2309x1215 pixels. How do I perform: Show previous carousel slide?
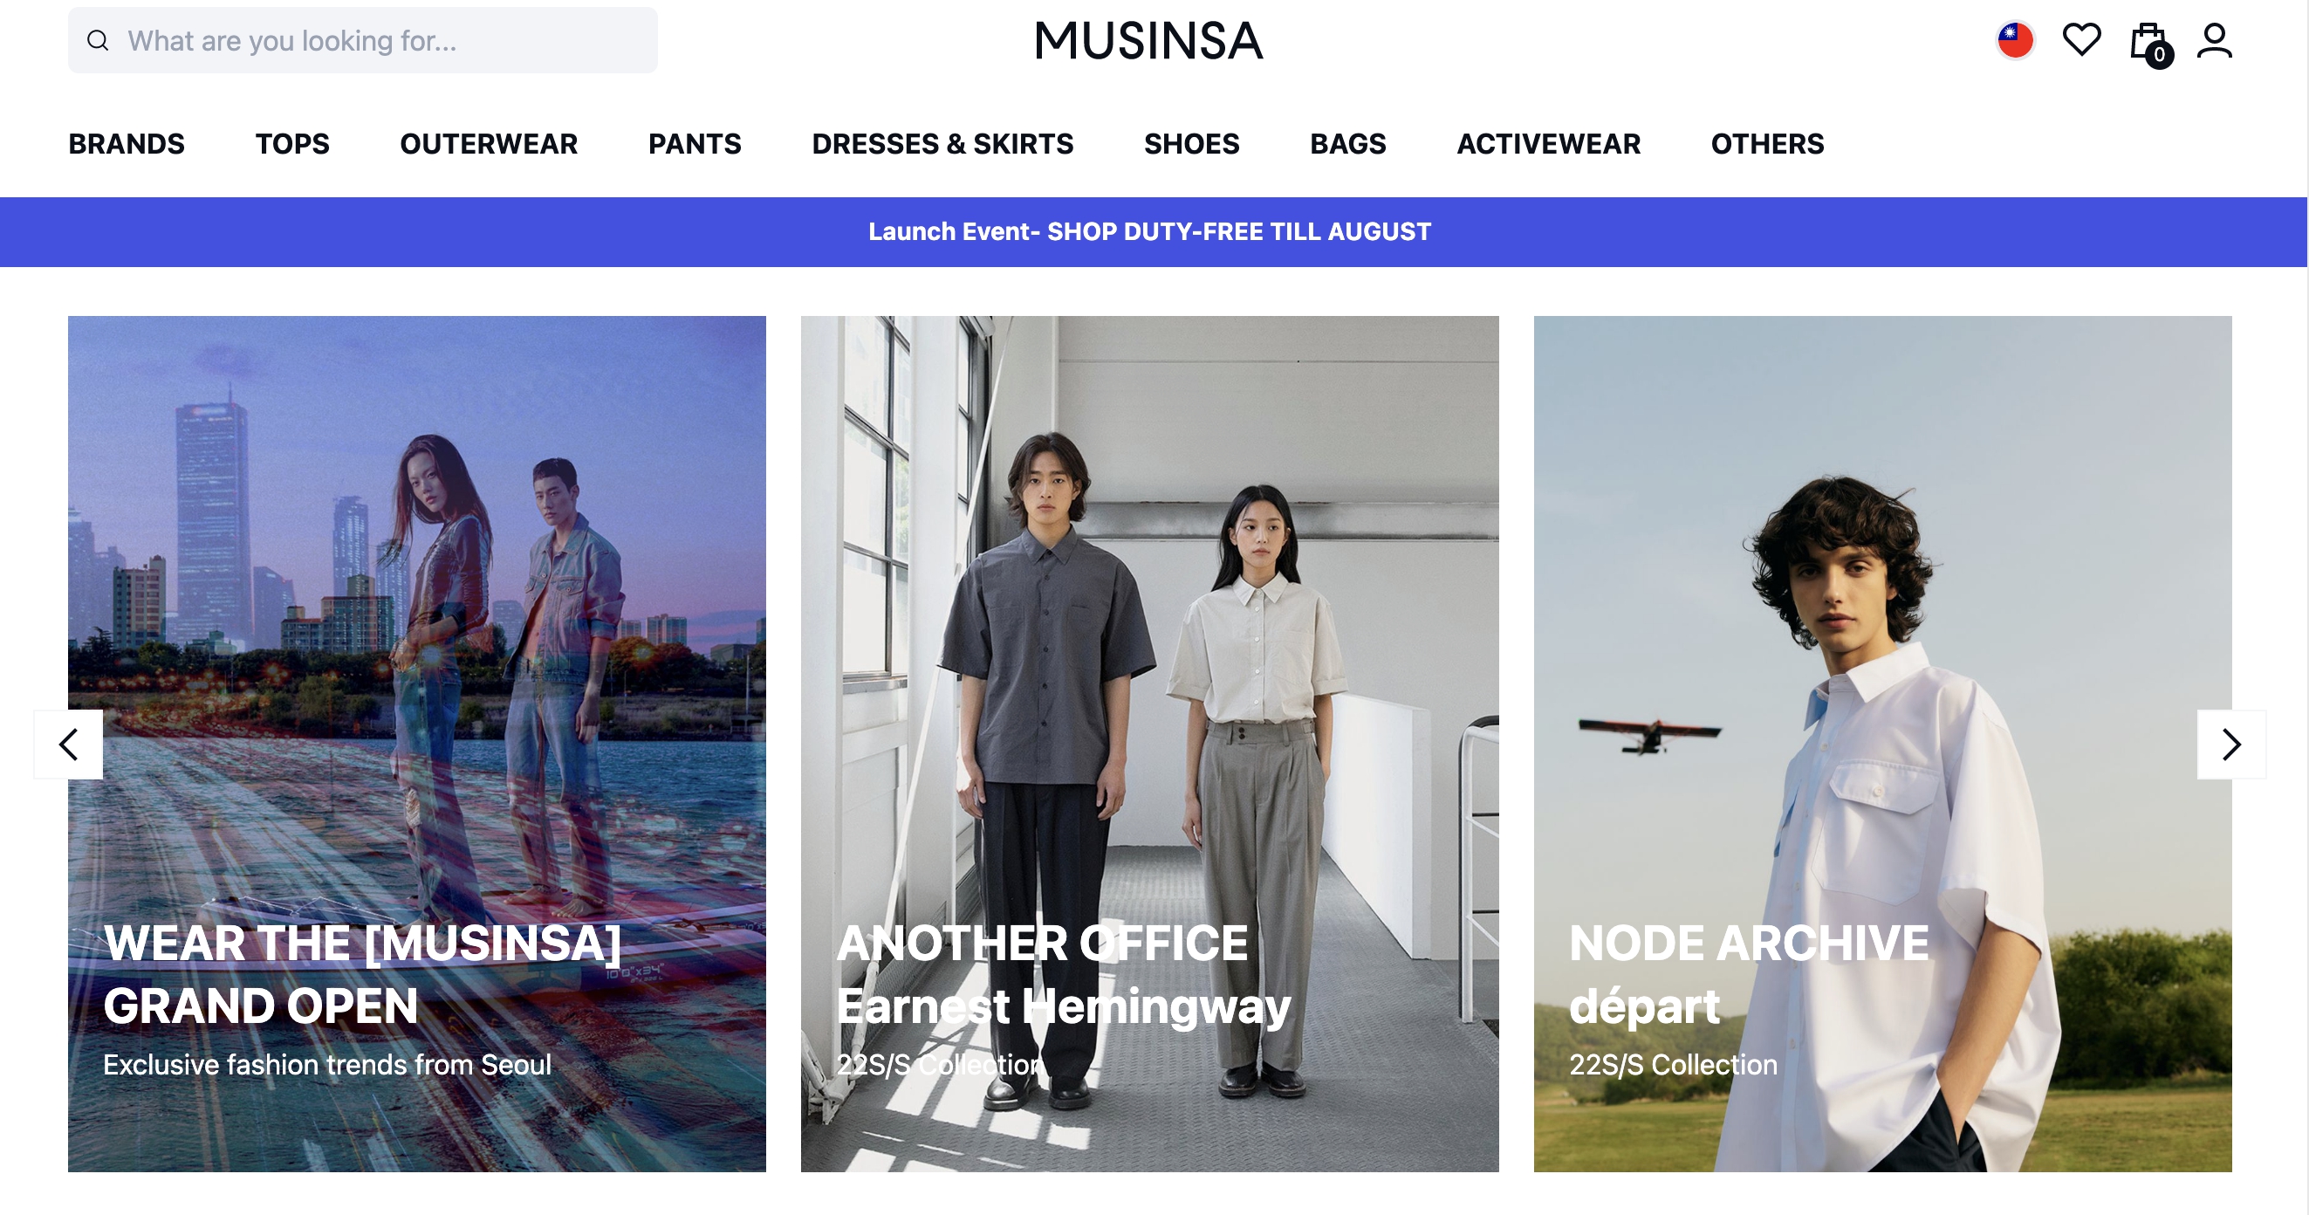68,745
